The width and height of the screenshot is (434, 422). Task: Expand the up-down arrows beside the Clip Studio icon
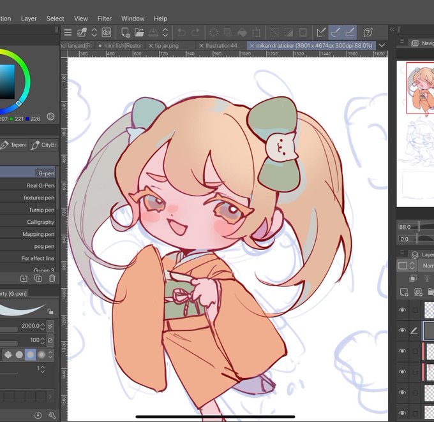94,33
